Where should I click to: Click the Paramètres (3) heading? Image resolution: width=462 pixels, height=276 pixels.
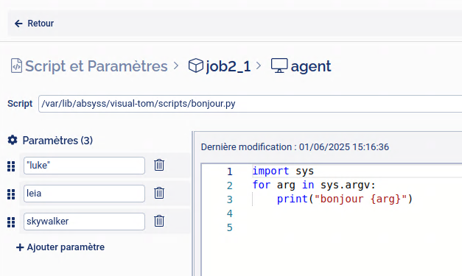57,141
